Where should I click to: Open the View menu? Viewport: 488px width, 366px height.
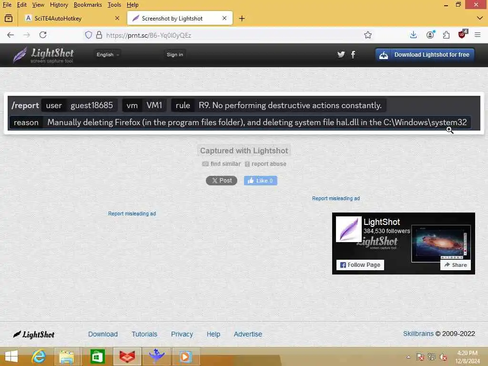pyautogui.click(x=38, y=5)
